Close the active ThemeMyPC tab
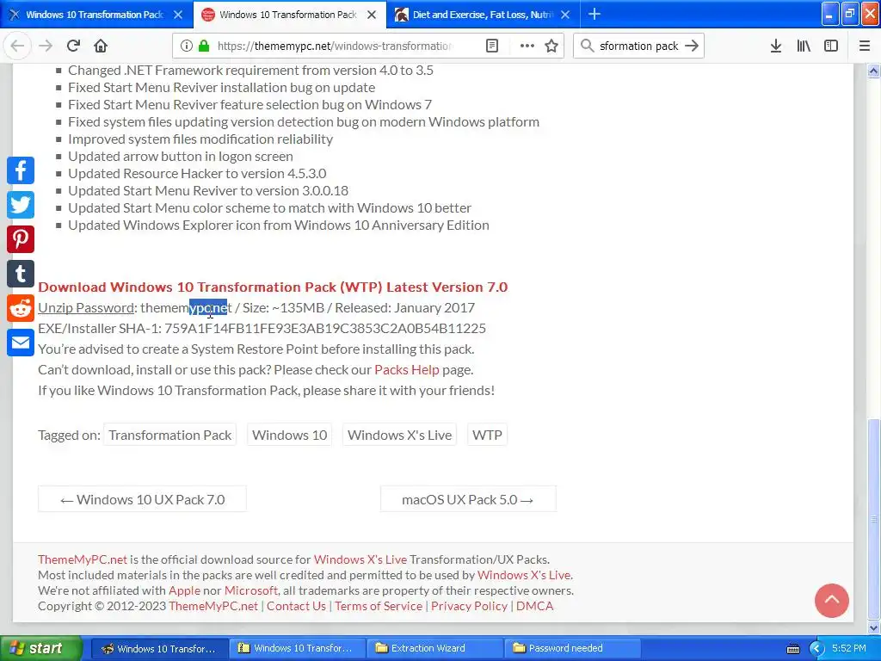881x661 pixels. point(372,15)
